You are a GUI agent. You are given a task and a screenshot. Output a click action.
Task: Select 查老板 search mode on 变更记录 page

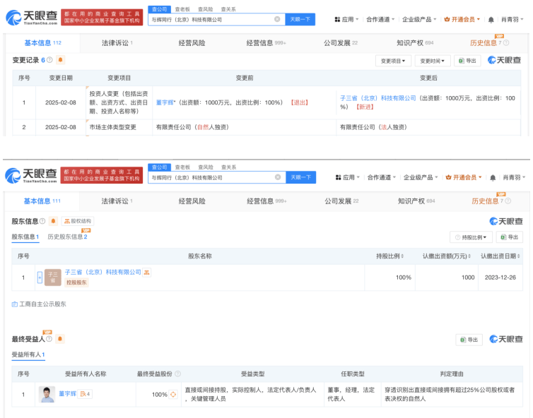click(x=182, y=9)
